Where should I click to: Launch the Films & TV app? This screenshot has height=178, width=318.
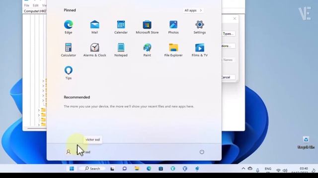tap(200, 49)
